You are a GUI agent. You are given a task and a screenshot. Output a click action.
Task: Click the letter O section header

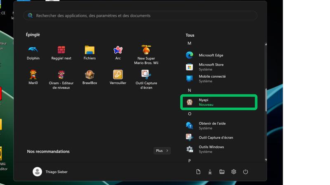[190, 114]
